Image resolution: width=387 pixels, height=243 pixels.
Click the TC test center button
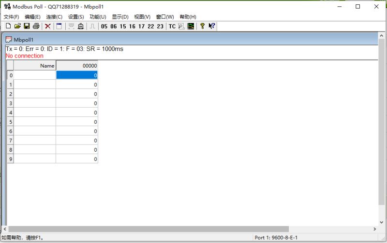[172, 26]
